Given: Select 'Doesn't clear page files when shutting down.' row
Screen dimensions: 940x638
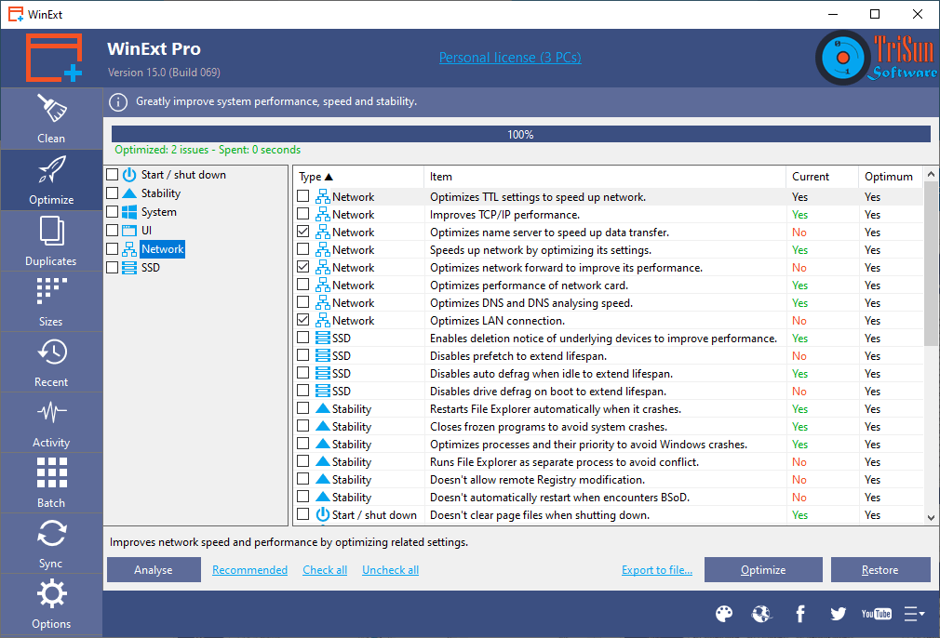Looking at the screenshot, I should tap(608, 514).
